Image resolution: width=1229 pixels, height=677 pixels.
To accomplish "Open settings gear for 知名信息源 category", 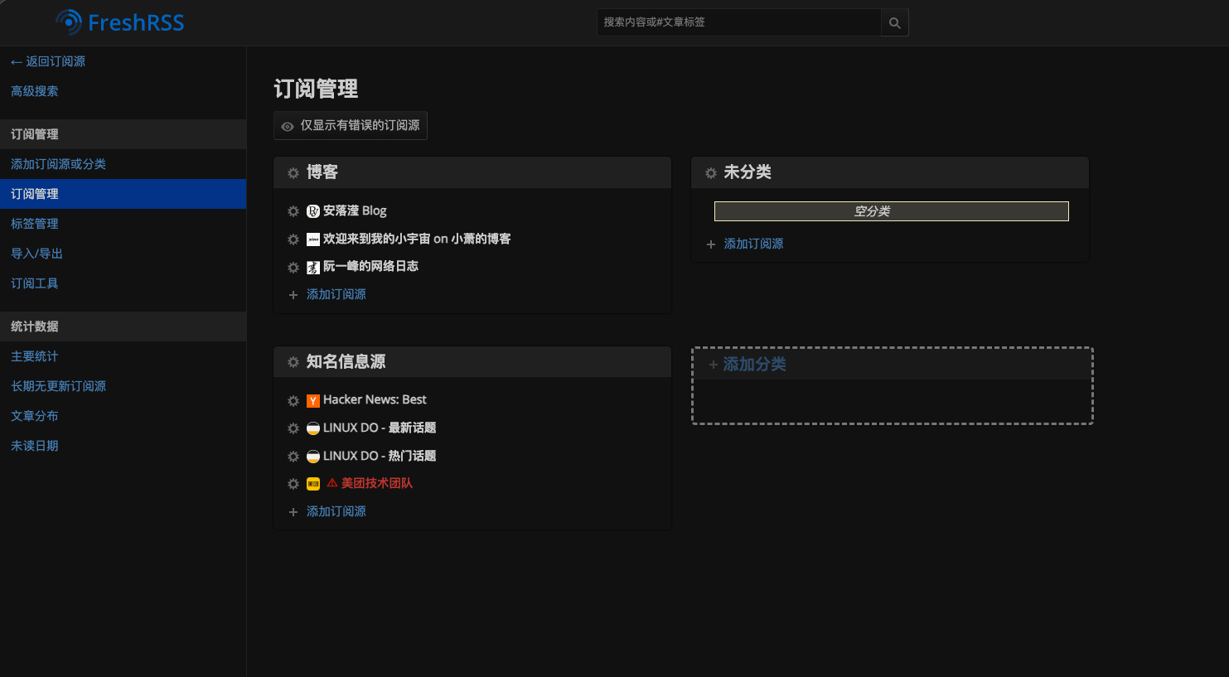I will tap(293, 362).
